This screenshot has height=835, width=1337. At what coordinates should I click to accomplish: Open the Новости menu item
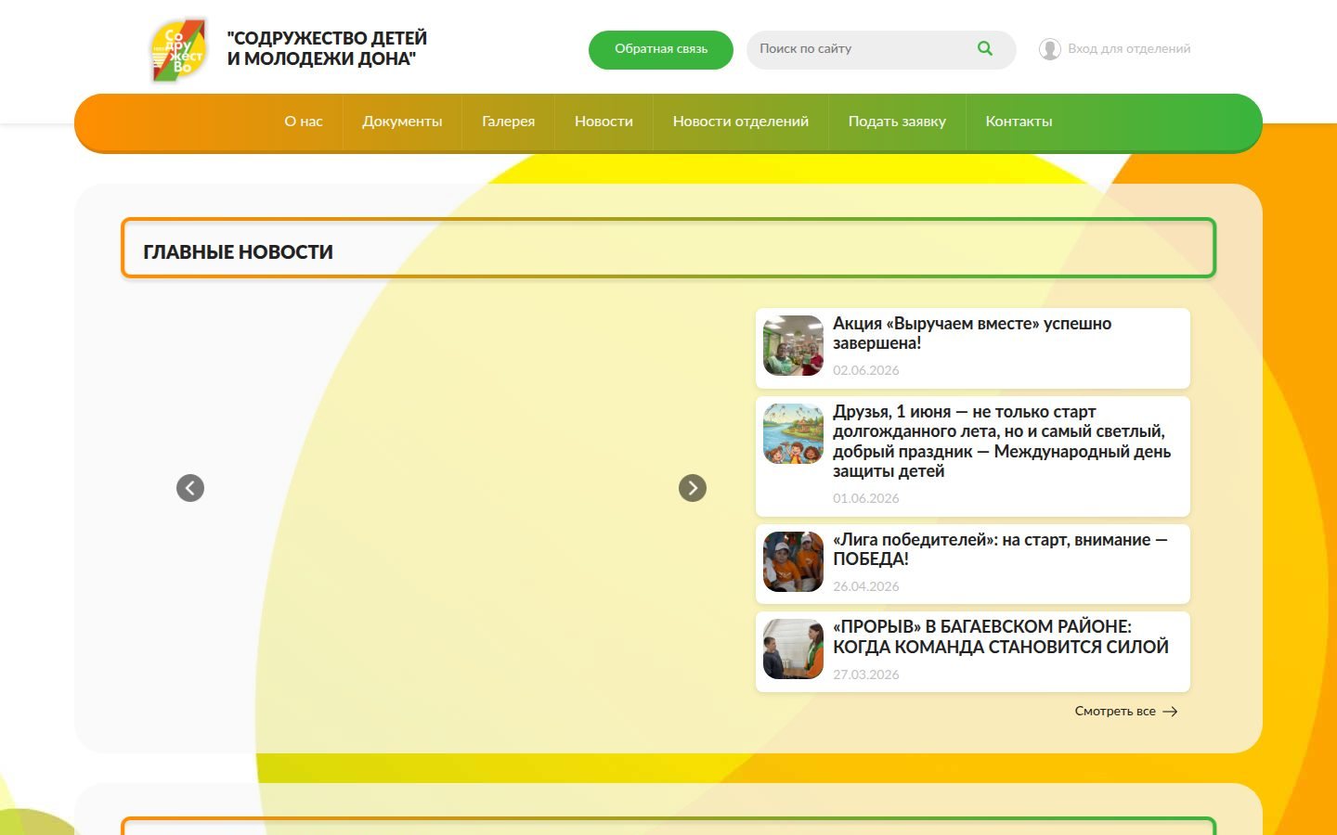click(604, 122)
